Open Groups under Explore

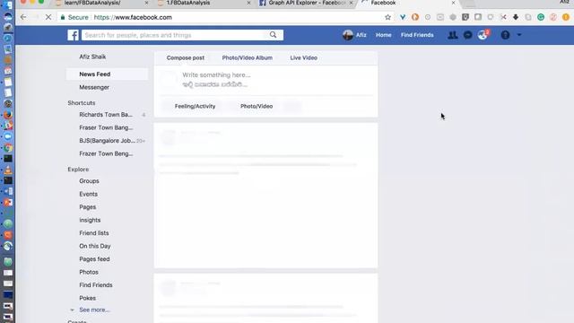[x=89, y=181]
